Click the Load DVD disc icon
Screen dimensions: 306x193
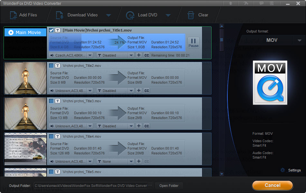(130, 15)
